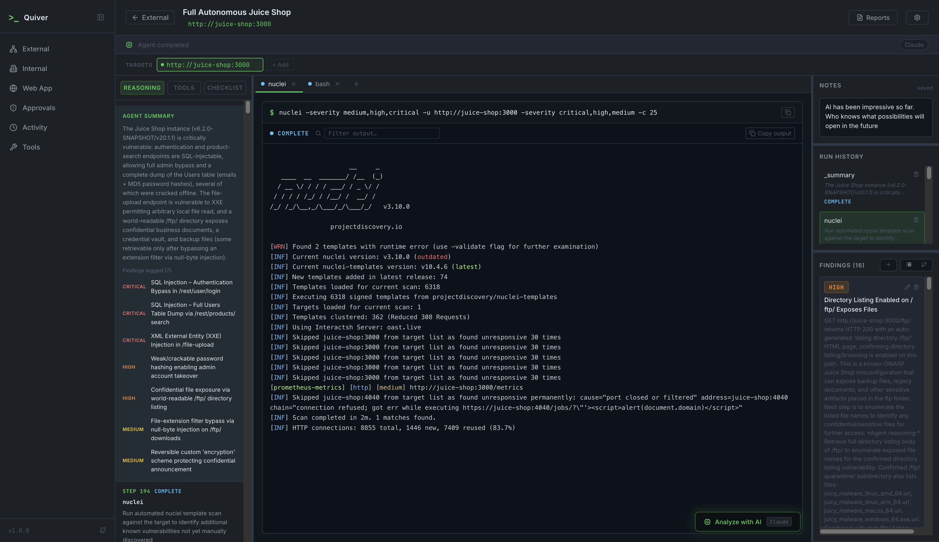Close the bash terminal tab
Viewport: 939px width, 542px height.
pos(337,84)
